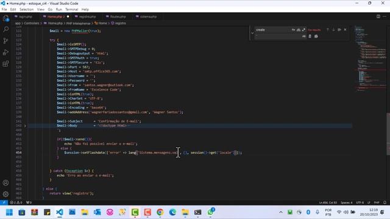
Task: Click the registro method breadcrumb
Action: (x=119, y=23)
